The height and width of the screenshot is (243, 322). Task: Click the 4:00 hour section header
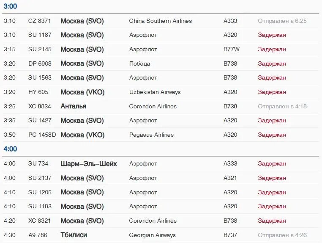coord(10,149)
